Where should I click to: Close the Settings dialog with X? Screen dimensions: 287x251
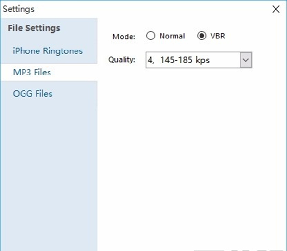275,9
